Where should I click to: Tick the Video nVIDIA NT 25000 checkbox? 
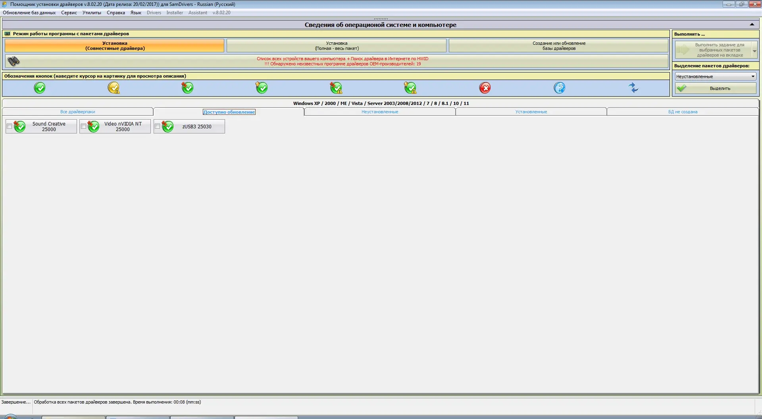click(x=83, y=126)
